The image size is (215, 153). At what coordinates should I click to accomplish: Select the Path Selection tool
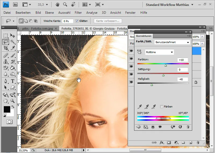click(6, 87)
